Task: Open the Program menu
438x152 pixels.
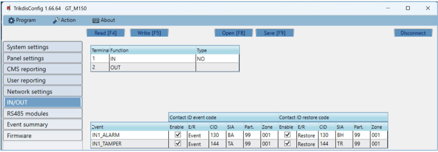Action: 22,20
